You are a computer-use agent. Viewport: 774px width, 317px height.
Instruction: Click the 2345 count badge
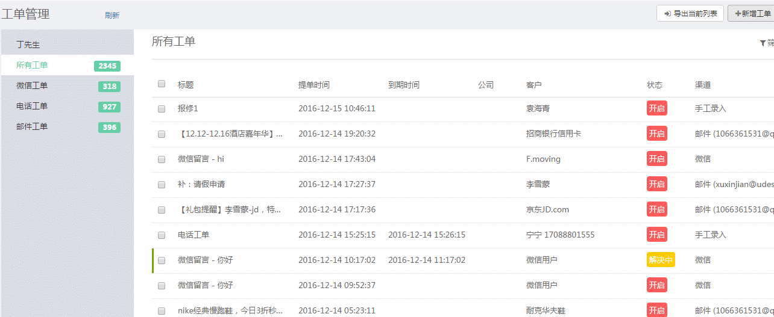(x=107, y=66)
